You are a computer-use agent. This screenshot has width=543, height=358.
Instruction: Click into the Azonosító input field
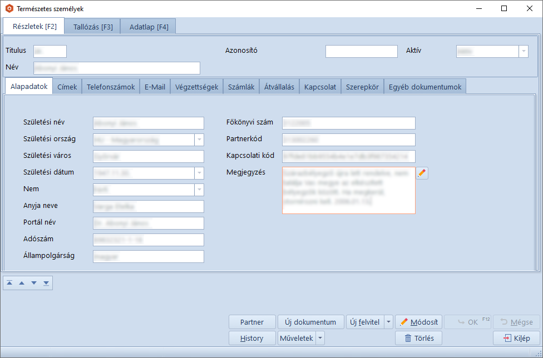coord(361,51)
